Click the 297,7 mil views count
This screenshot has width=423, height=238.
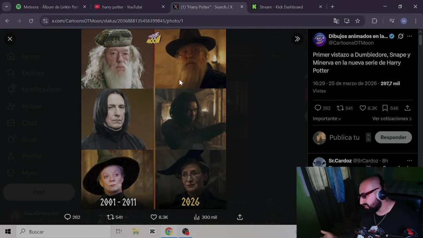tap(390, 83)
